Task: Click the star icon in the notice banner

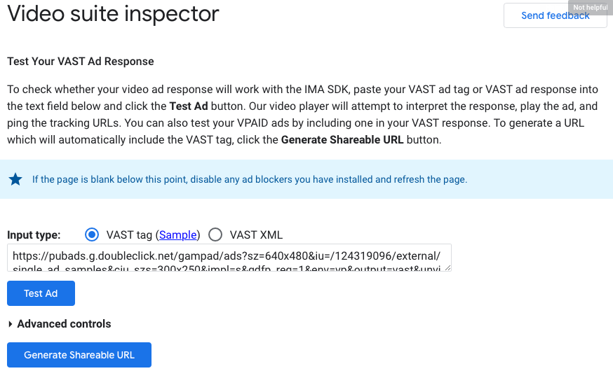Action: tap(15, 179)
